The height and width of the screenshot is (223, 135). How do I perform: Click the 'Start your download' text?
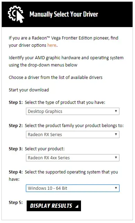(29, 90)
